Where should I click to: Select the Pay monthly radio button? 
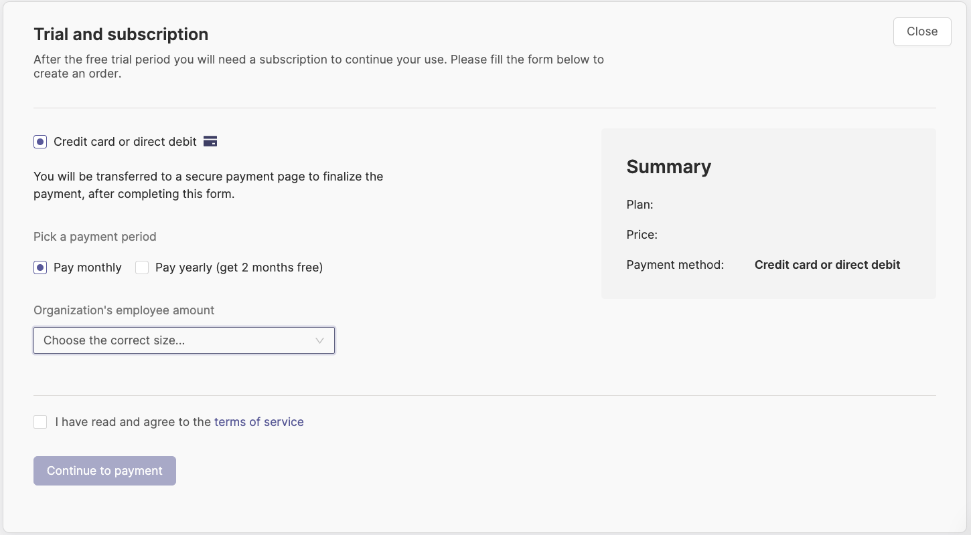(x=40, y=267)
